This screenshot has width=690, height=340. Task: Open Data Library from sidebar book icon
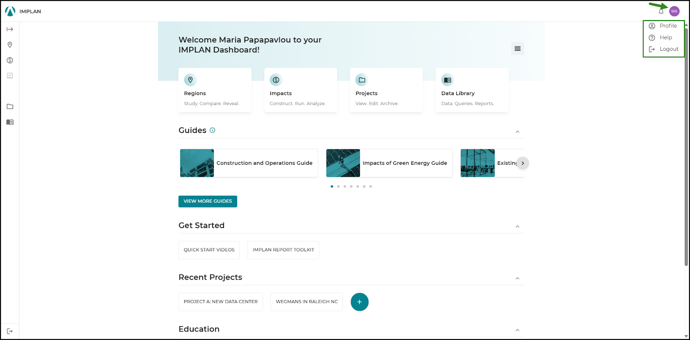[10, 122]
